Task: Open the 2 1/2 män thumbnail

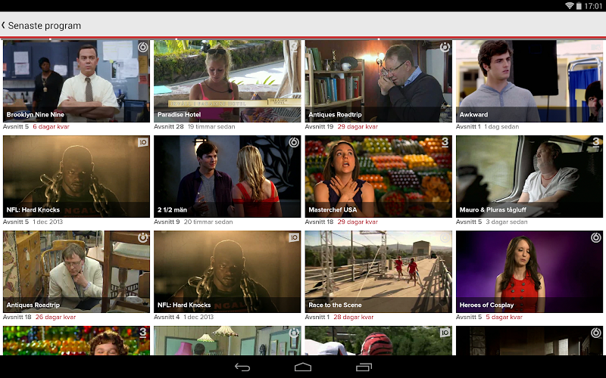Action: pyautogui.click(x=227, y=176)
